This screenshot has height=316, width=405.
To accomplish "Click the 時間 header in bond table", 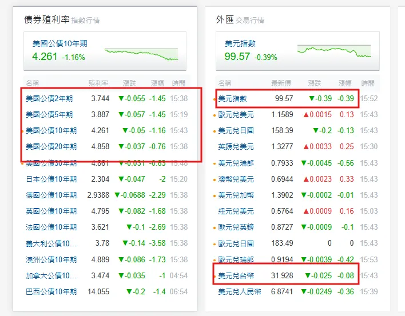I will coord(178,83).
